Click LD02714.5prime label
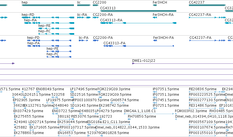 coord(42,122)
